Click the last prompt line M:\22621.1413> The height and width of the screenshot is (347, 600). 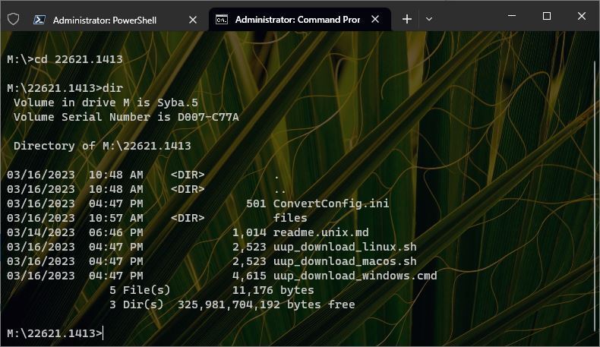coord(55,333)
